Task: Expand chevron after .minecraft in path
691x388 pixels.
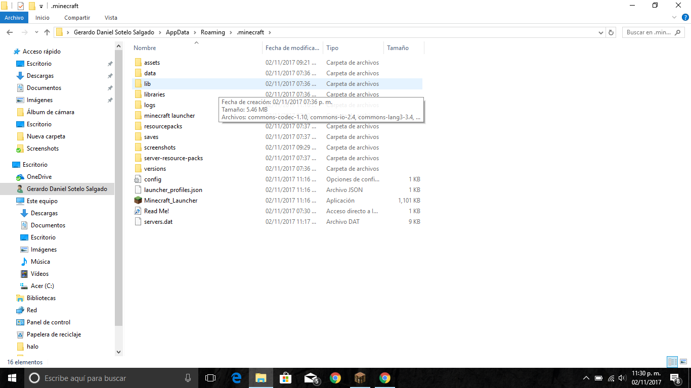Action: tap(270, 32)
